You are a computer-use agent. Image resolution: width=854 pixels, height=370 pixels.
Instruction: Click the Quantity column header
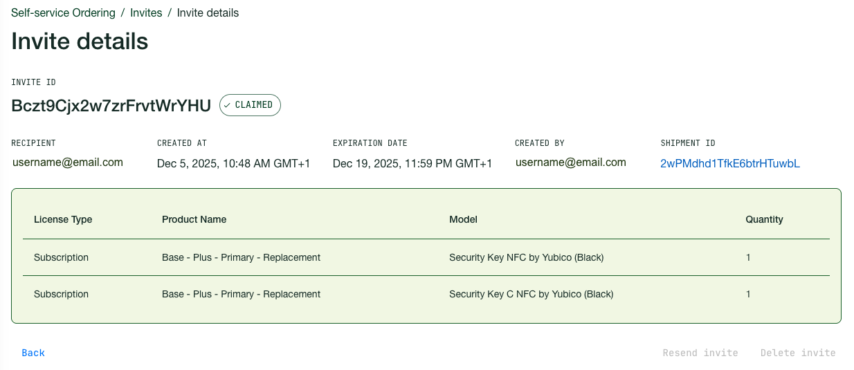coord(764,219)
